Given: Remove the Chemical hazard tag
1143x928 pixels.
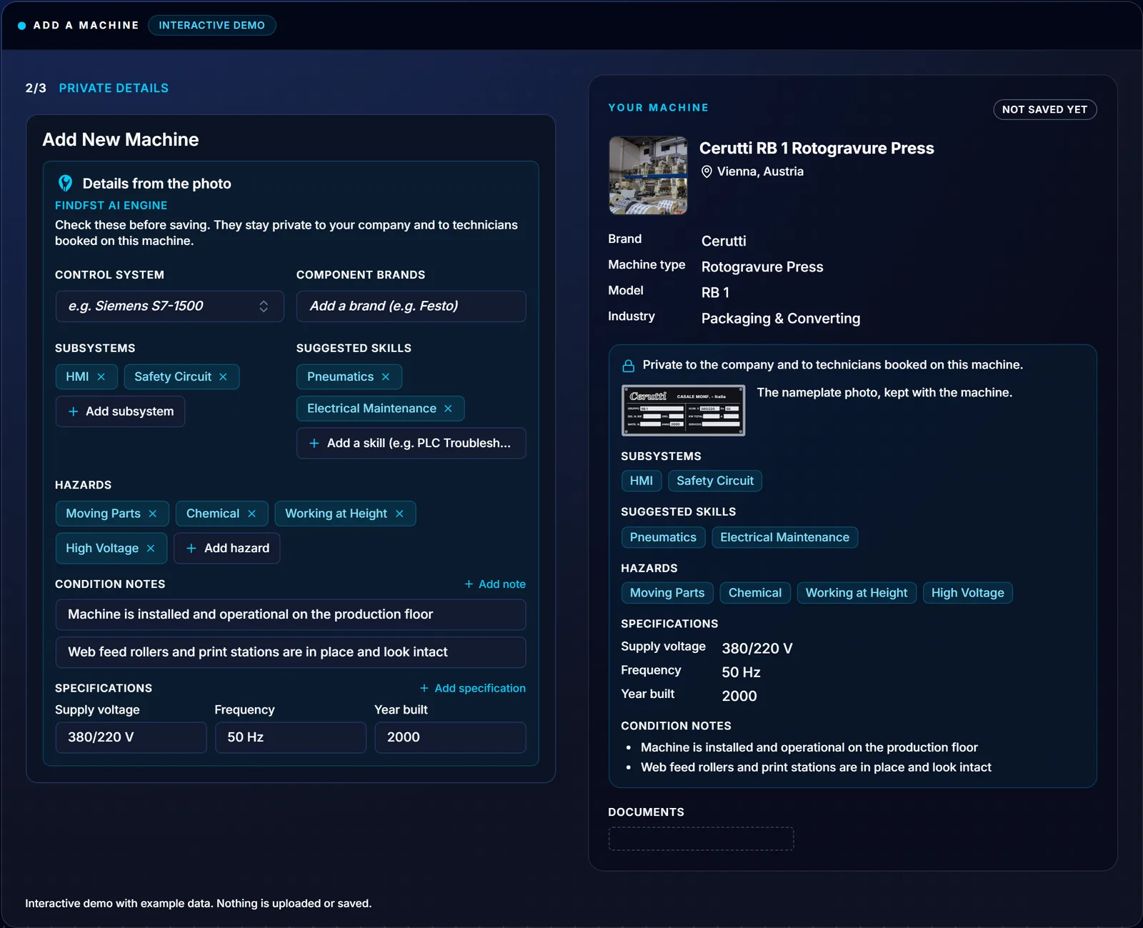Looking at the screenshot, I should 251,514.
